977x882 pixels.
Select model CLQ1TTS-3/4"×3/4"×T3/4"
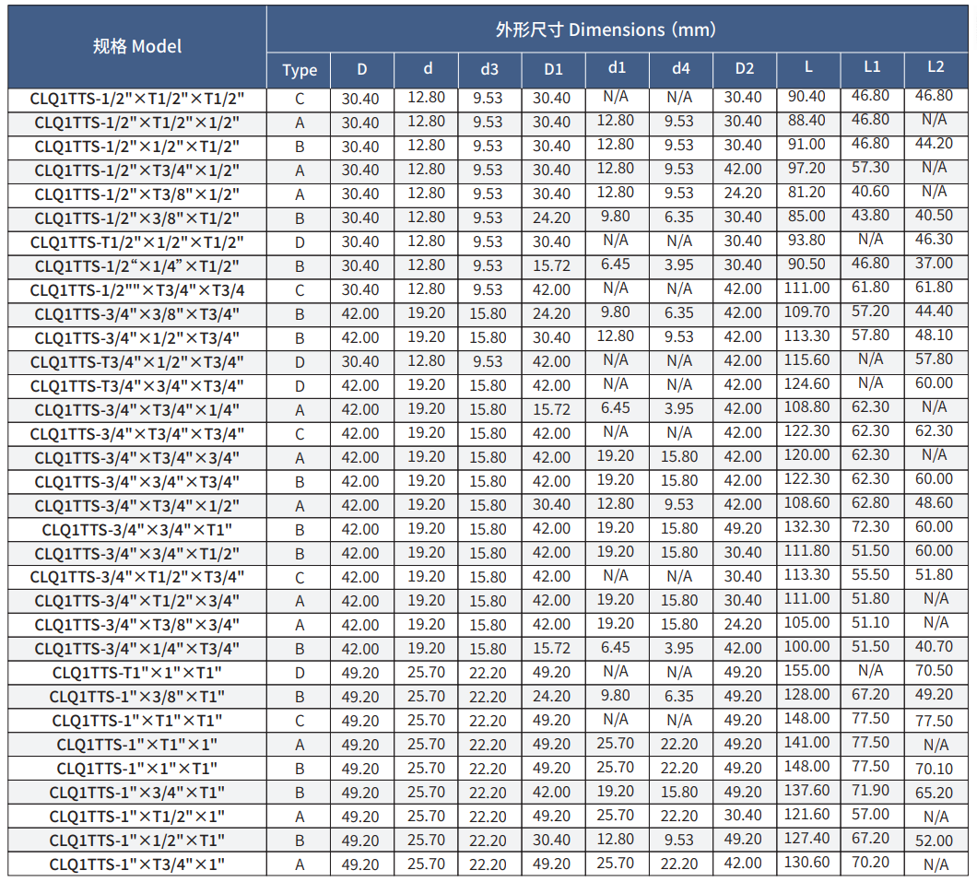pyautogui.click(x=137, y=482)
